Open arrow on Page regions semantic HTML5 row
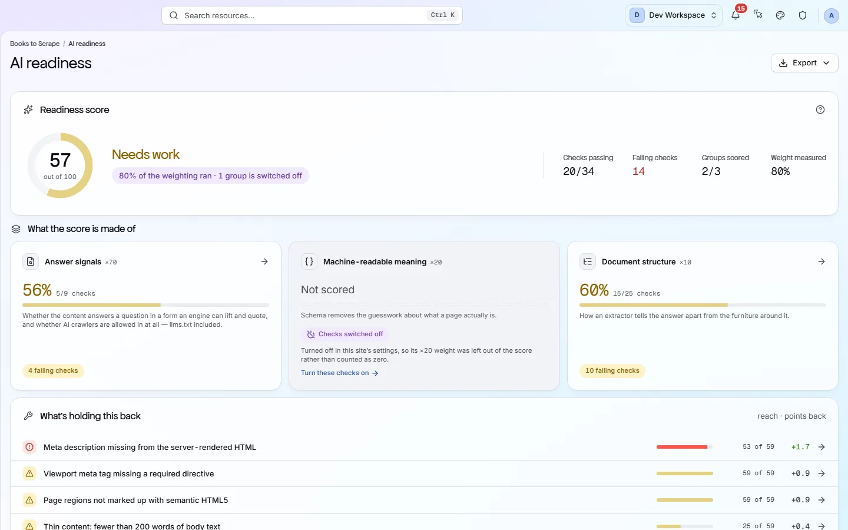 coord(821,500)
